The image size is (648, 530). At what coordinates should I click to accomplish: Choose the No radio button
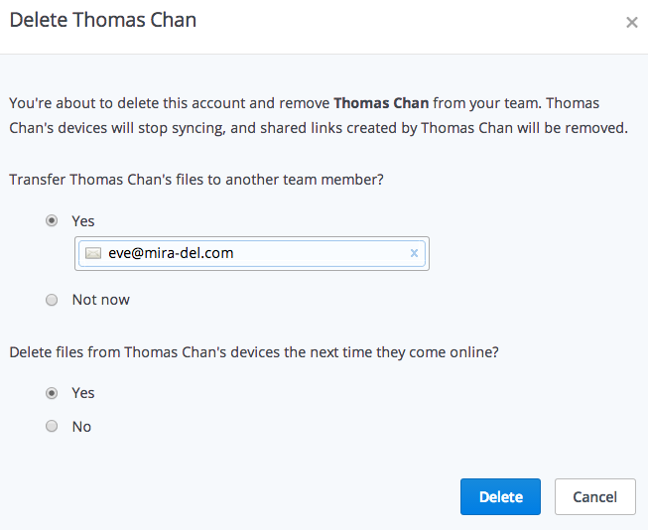(52, 426)
